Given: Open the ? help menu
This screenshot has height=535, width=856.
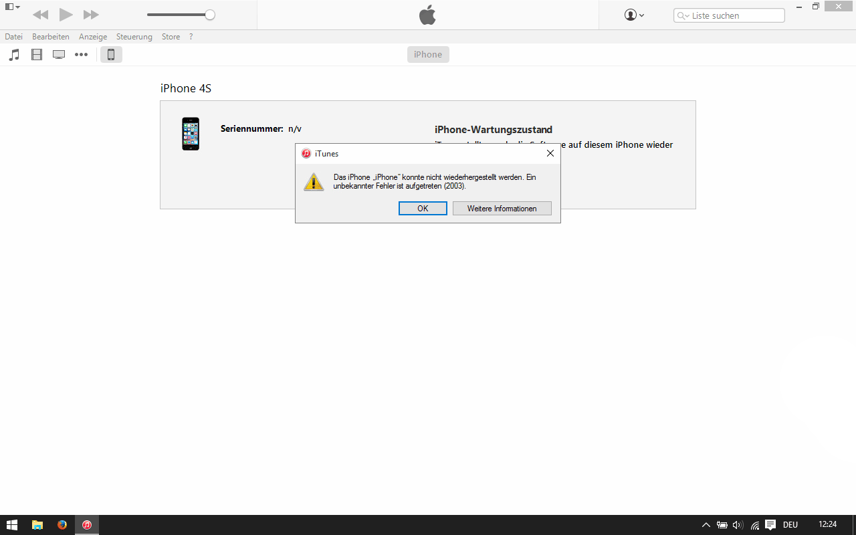Looking at the screenshot, I should 191,37.
